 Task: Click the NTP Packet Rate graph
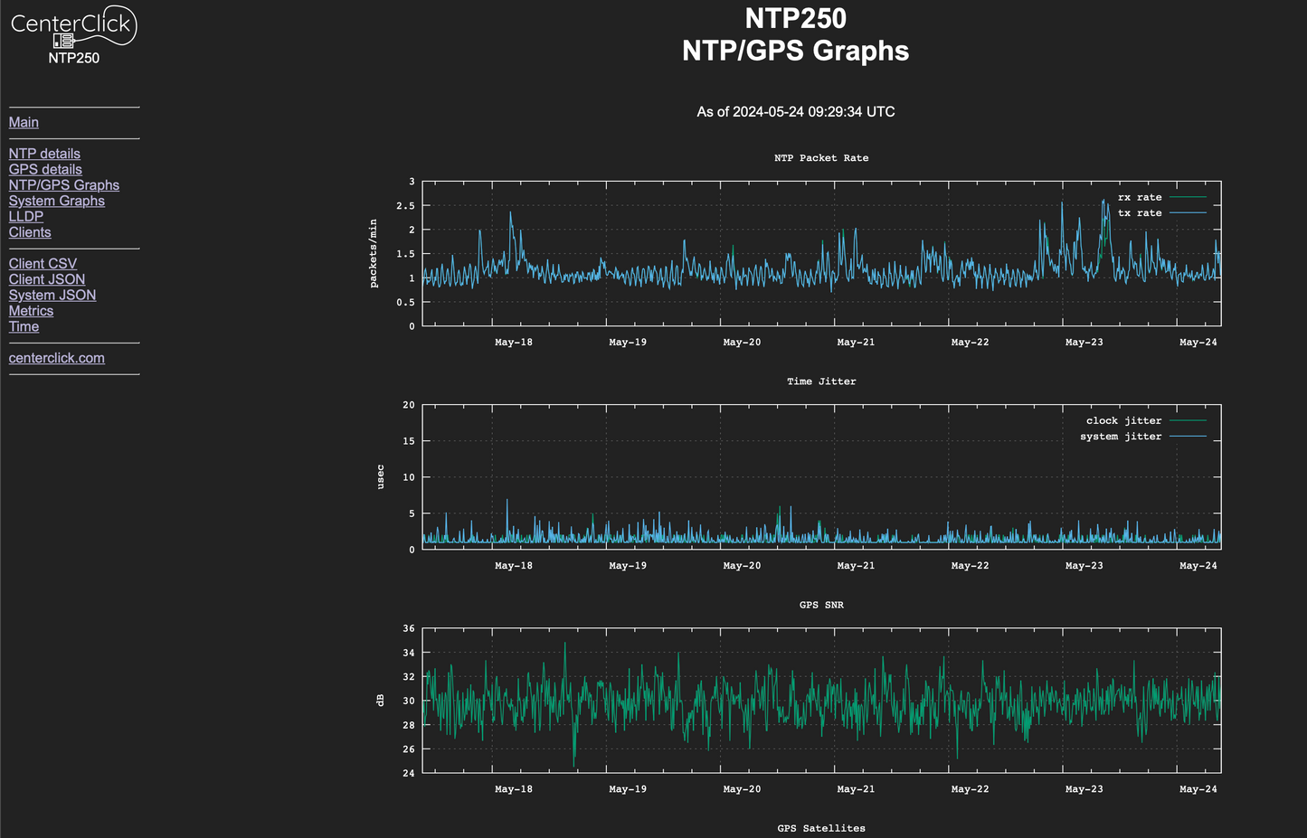pos(821,253)
